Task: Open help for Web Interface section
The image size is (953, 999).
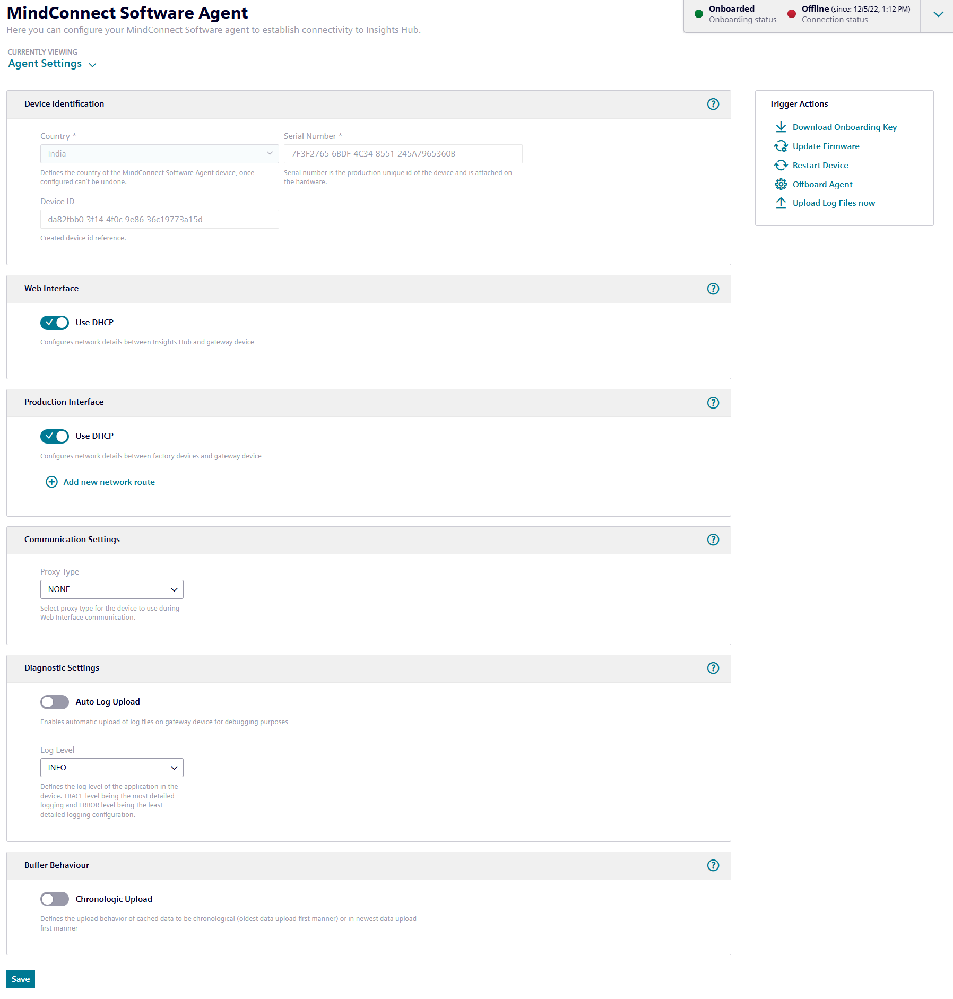Action: [713, 289]
